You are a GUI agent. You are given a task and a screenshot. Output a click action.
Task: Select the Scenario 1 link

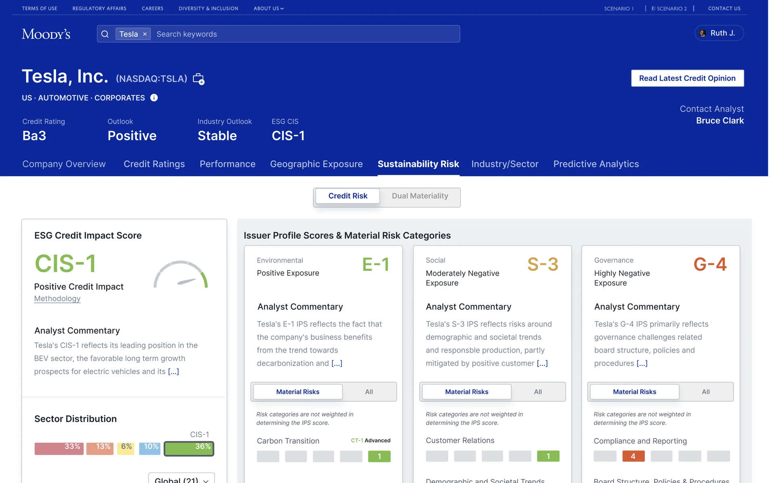click(618, 8)
